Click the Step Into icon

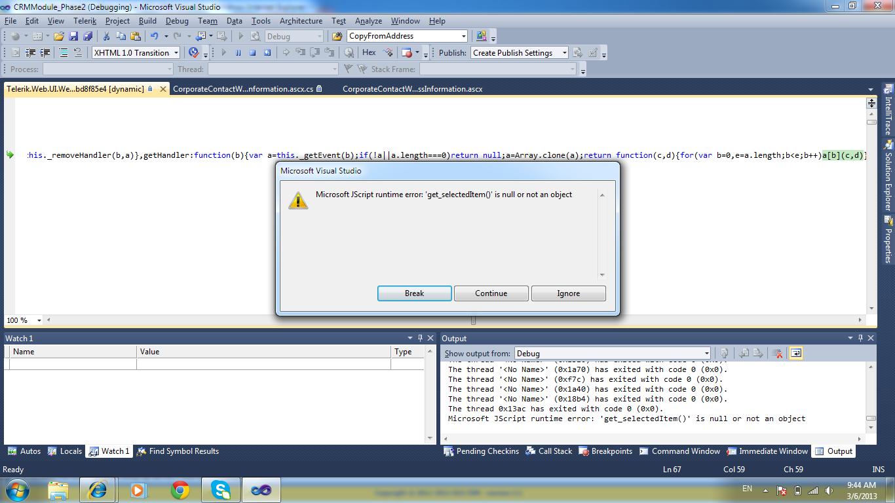[x=300, y=53]
